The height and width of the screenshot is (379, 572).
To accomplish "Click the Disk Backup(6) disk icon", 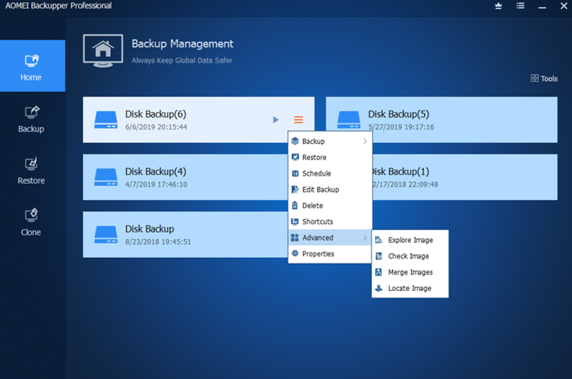I will [106, 120].
